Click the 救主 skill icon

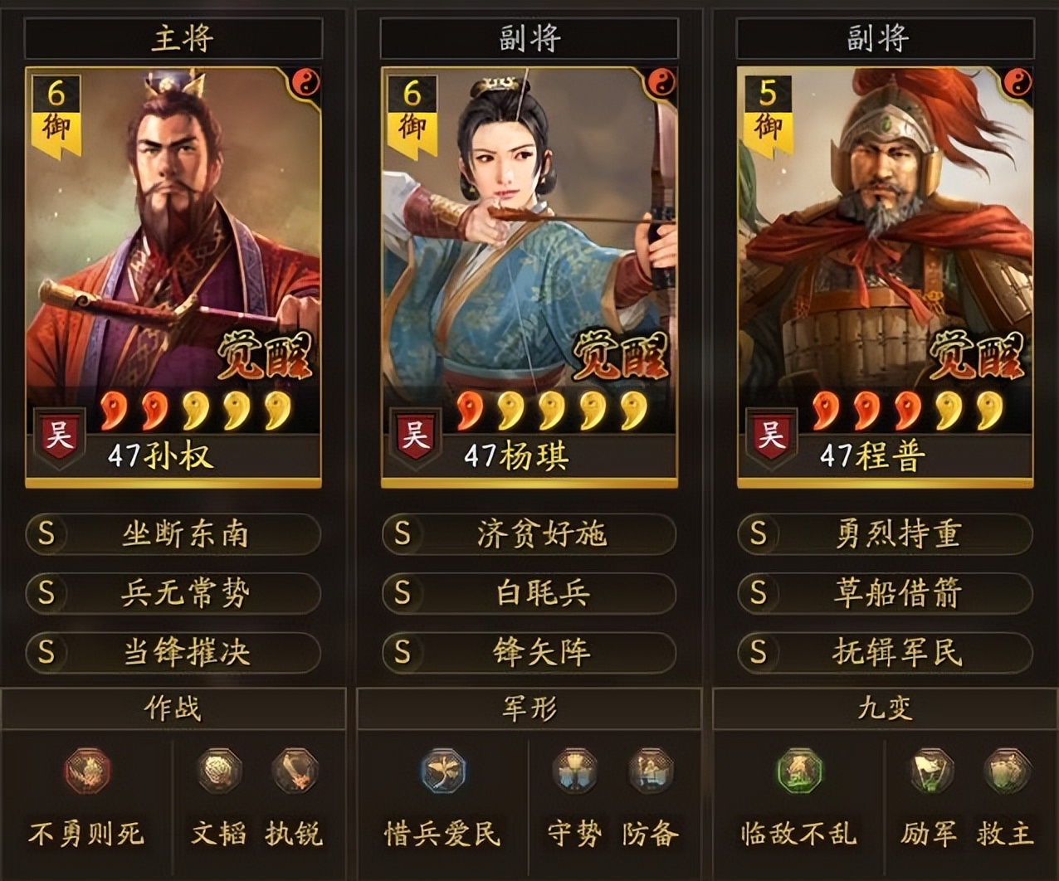pyautogui.click(x=1007, y=771)
